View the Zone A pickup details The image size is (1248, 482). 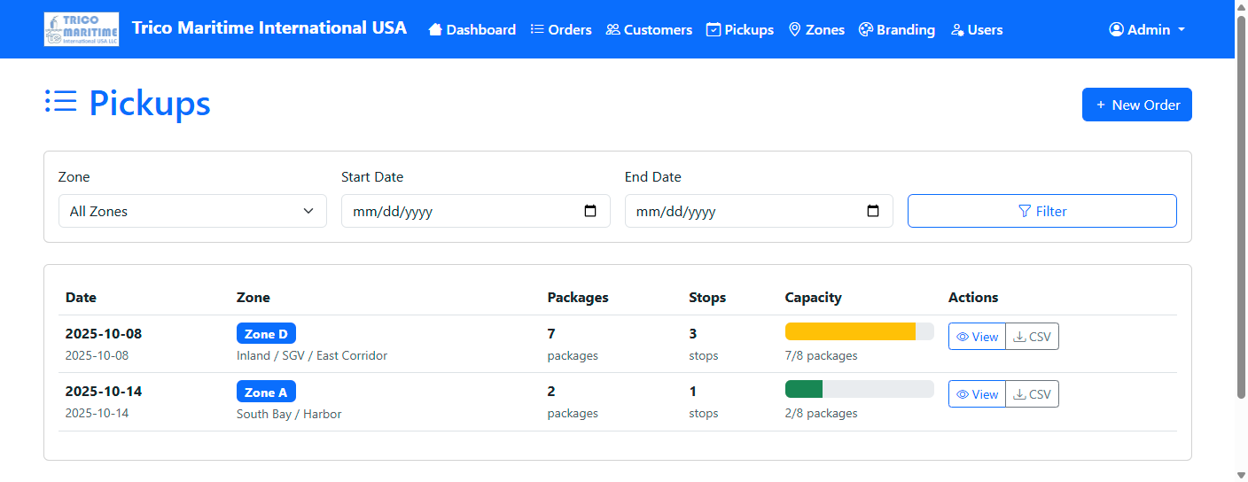(x=977, y=394)
